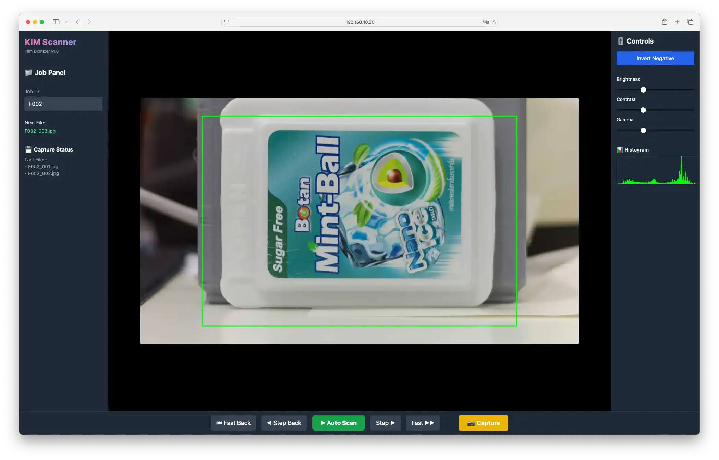
Task: Click the forward navigation arrow
Action: pos(89,22)
